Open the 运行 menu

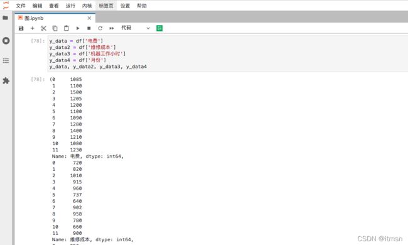70,6
